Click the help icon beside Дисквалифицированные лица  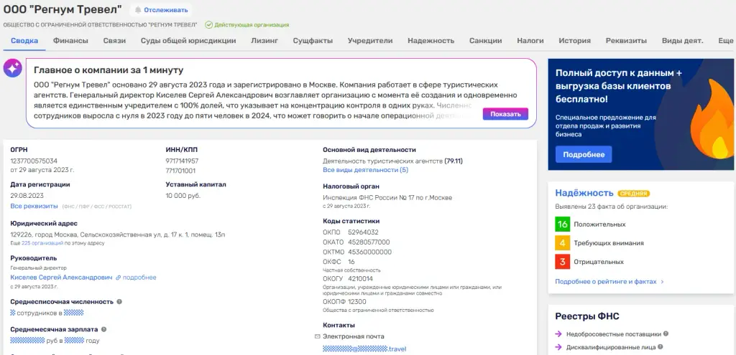pos(661,347)
